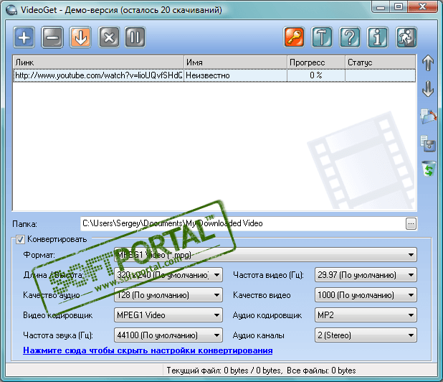Open registration with the orange key icon

294,37
